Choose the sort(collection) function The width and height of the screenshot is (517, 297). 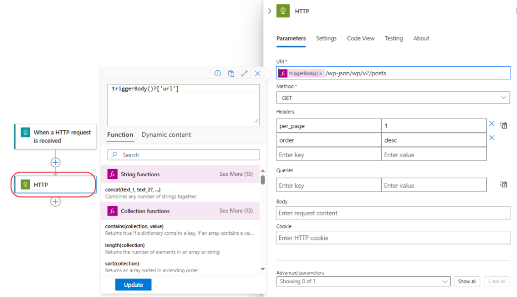(x=180, y=267)
